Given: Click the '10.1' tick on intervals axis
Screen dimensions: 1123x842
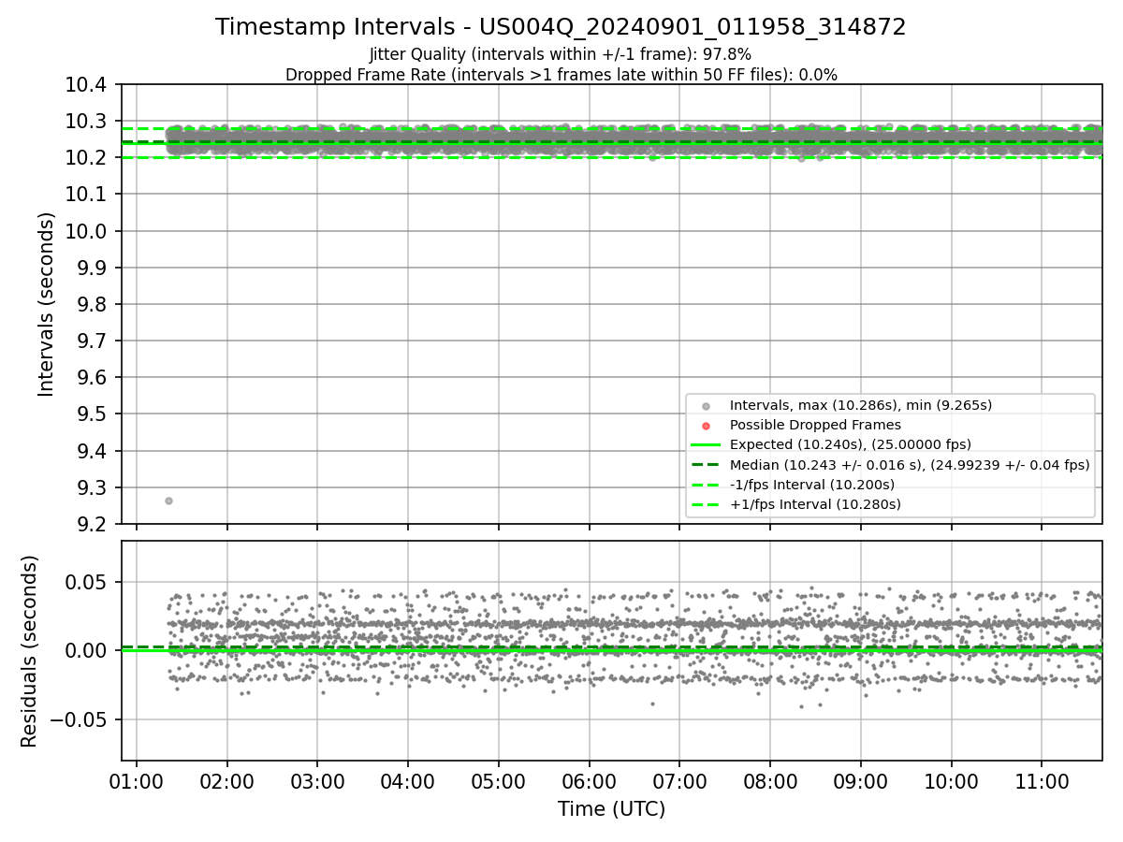Looking at the screenshot, I should tap(88, 195).
